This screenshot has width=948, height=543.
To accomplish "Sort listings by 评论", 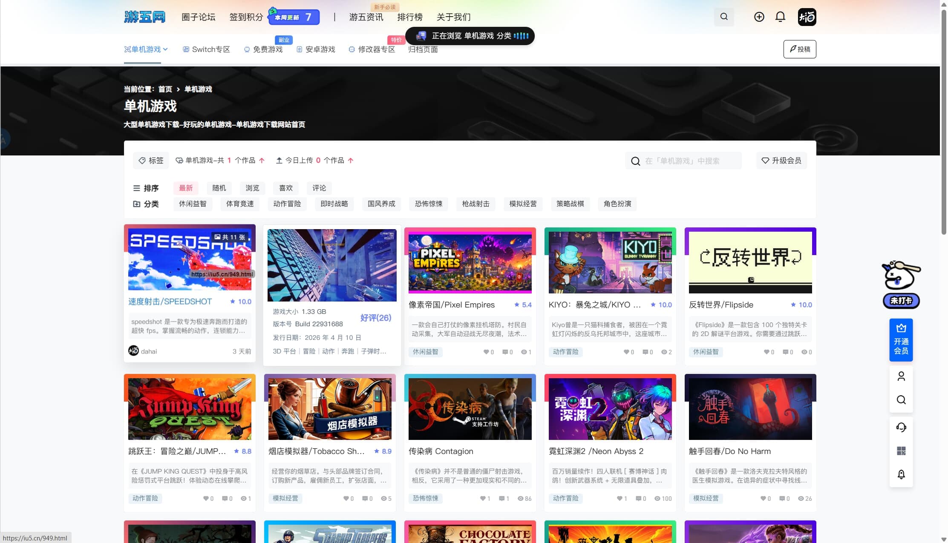I will click(x=319, y=188).
